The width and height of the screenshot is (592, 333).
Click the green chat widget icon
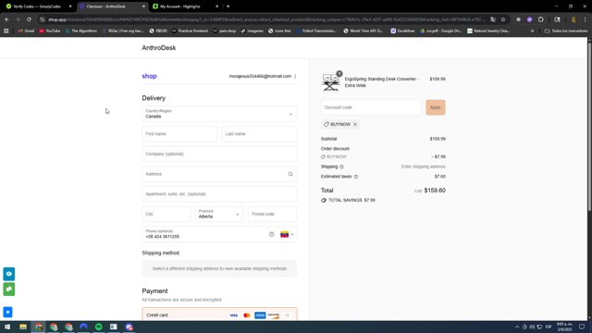tap(9, 290)
